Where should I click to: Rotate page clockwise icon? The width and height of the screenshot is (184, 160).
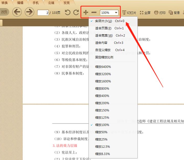76,12
